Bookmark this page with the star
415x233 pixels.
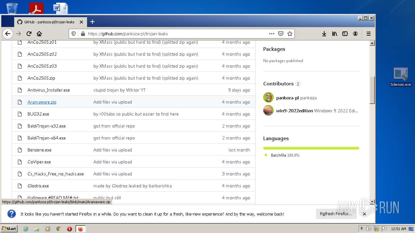click(290, 34)
